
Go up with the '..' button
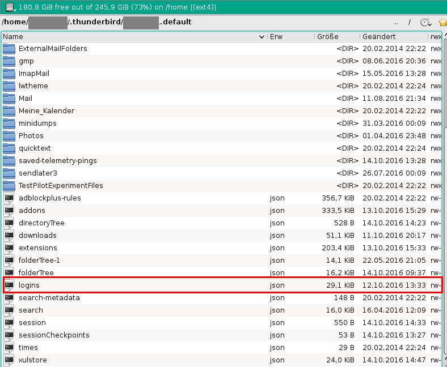pyautogui.click(x=397, y=23)
